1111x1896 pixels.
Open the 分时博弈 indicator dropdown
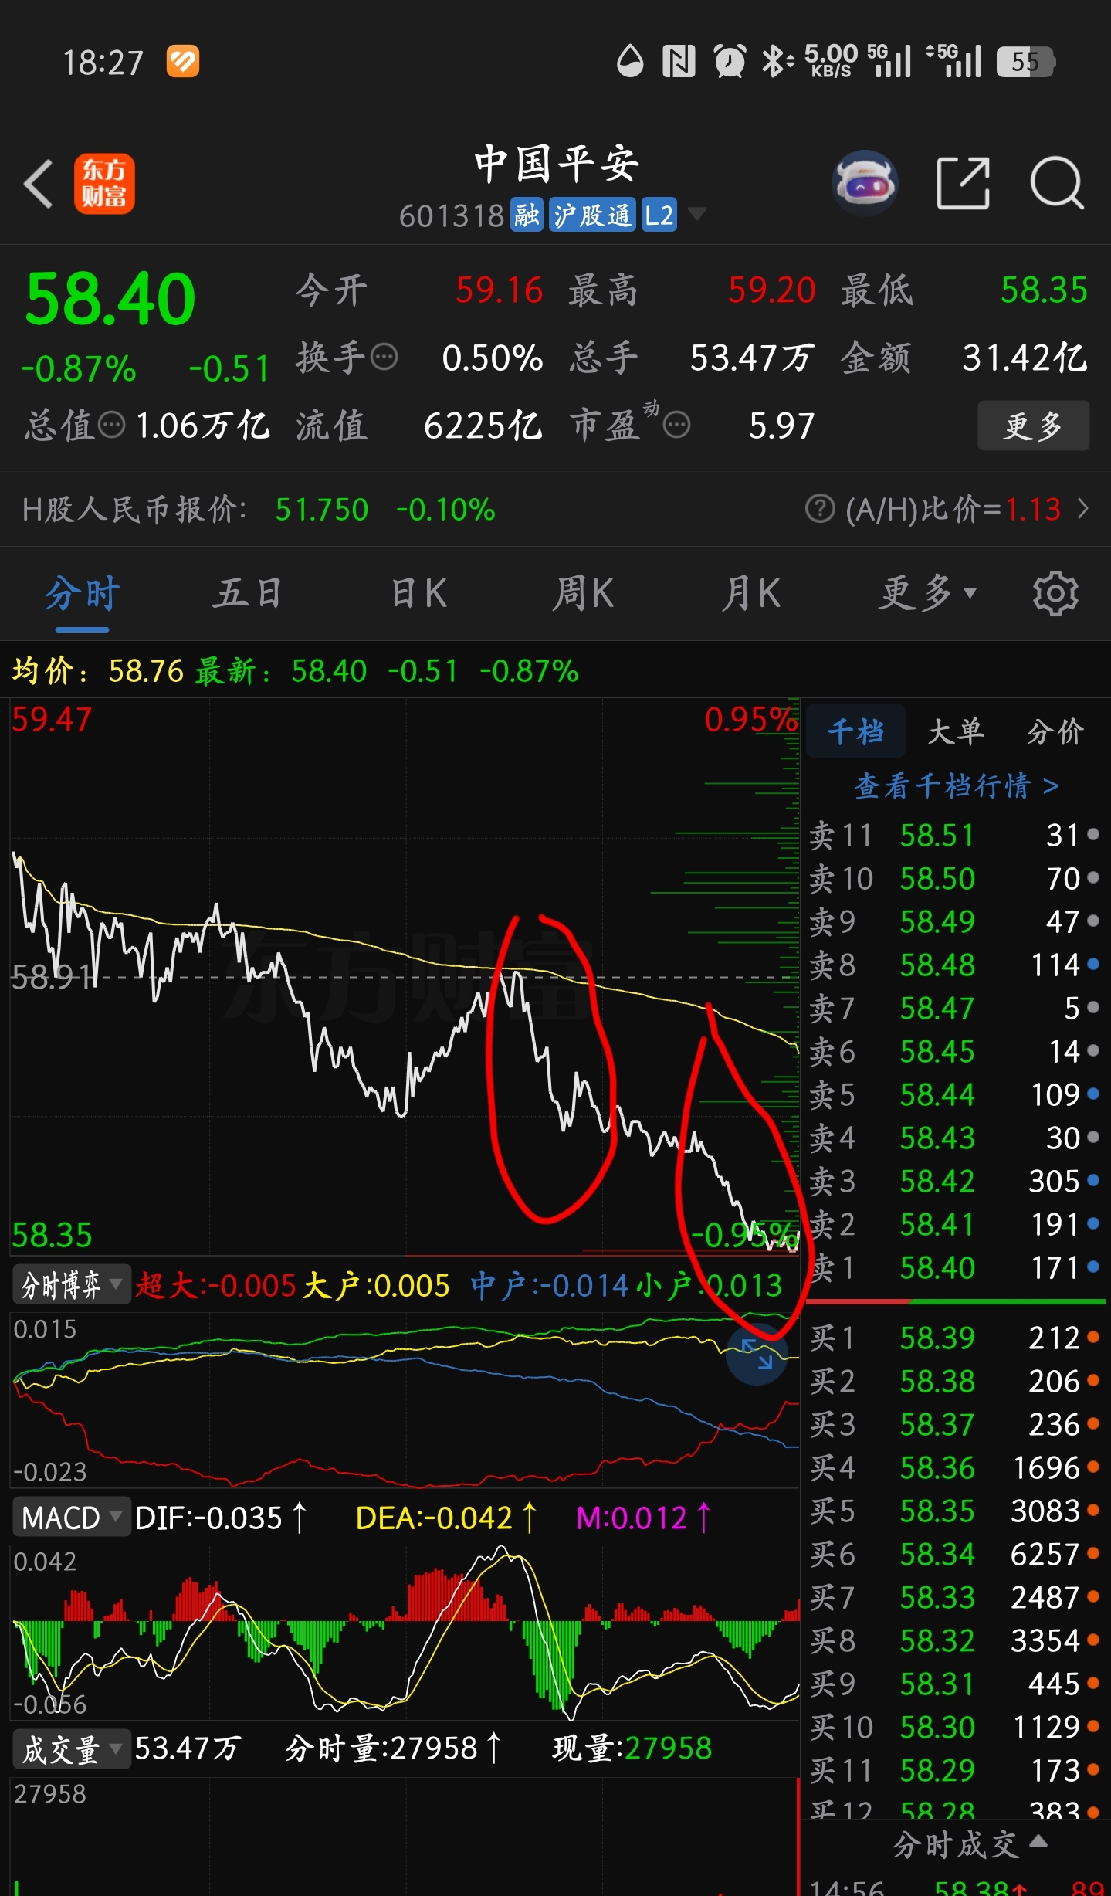click(x=71, y=1284)
